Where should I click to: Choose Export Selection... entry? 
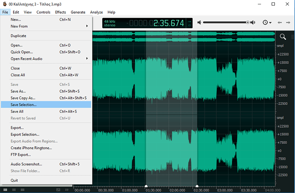46,134
